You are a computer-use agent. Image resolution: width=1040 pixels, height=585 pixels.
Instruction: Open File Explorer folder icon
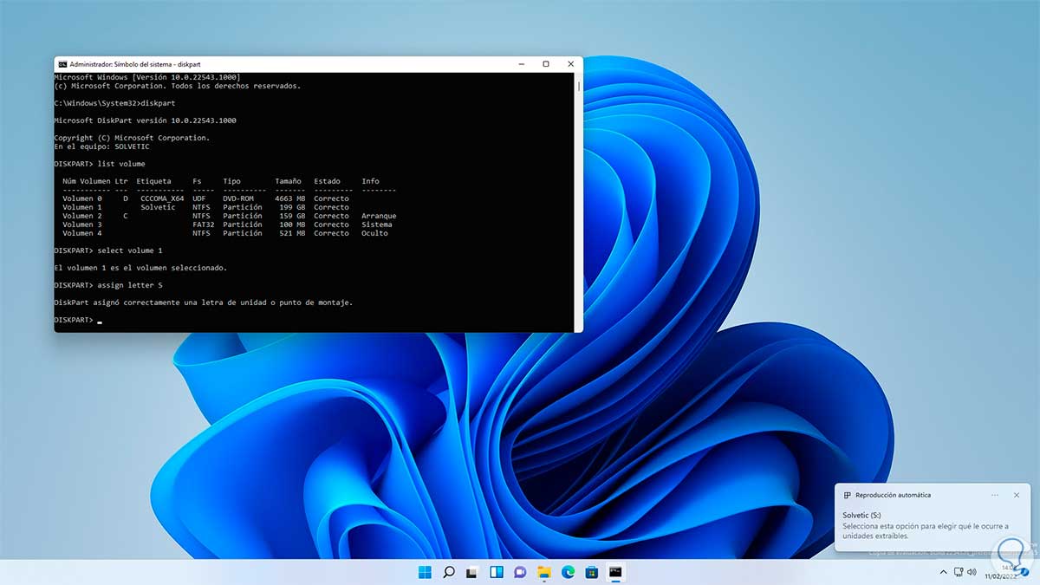coord(544,572)
